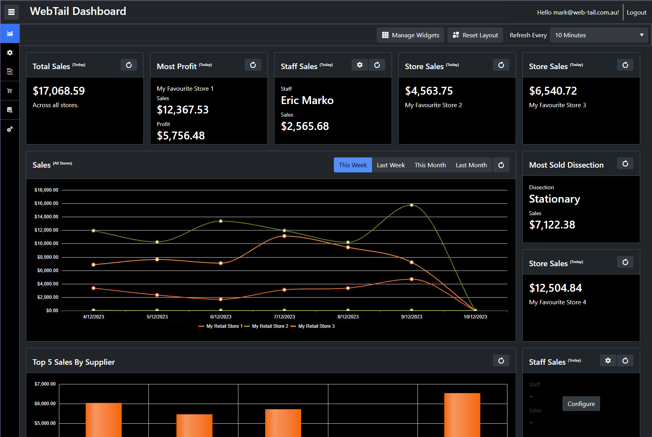
Task: Refresh the Sales chart widget
Action: [501, 165]
